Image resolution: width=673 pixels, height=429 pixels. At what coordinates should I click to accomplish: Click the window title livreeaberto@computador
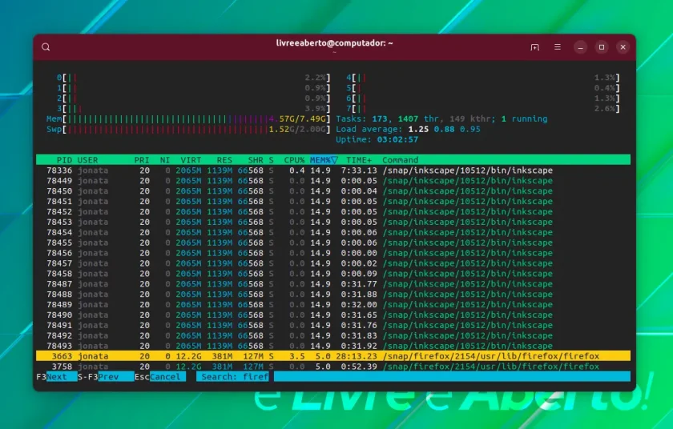point(334,43)
